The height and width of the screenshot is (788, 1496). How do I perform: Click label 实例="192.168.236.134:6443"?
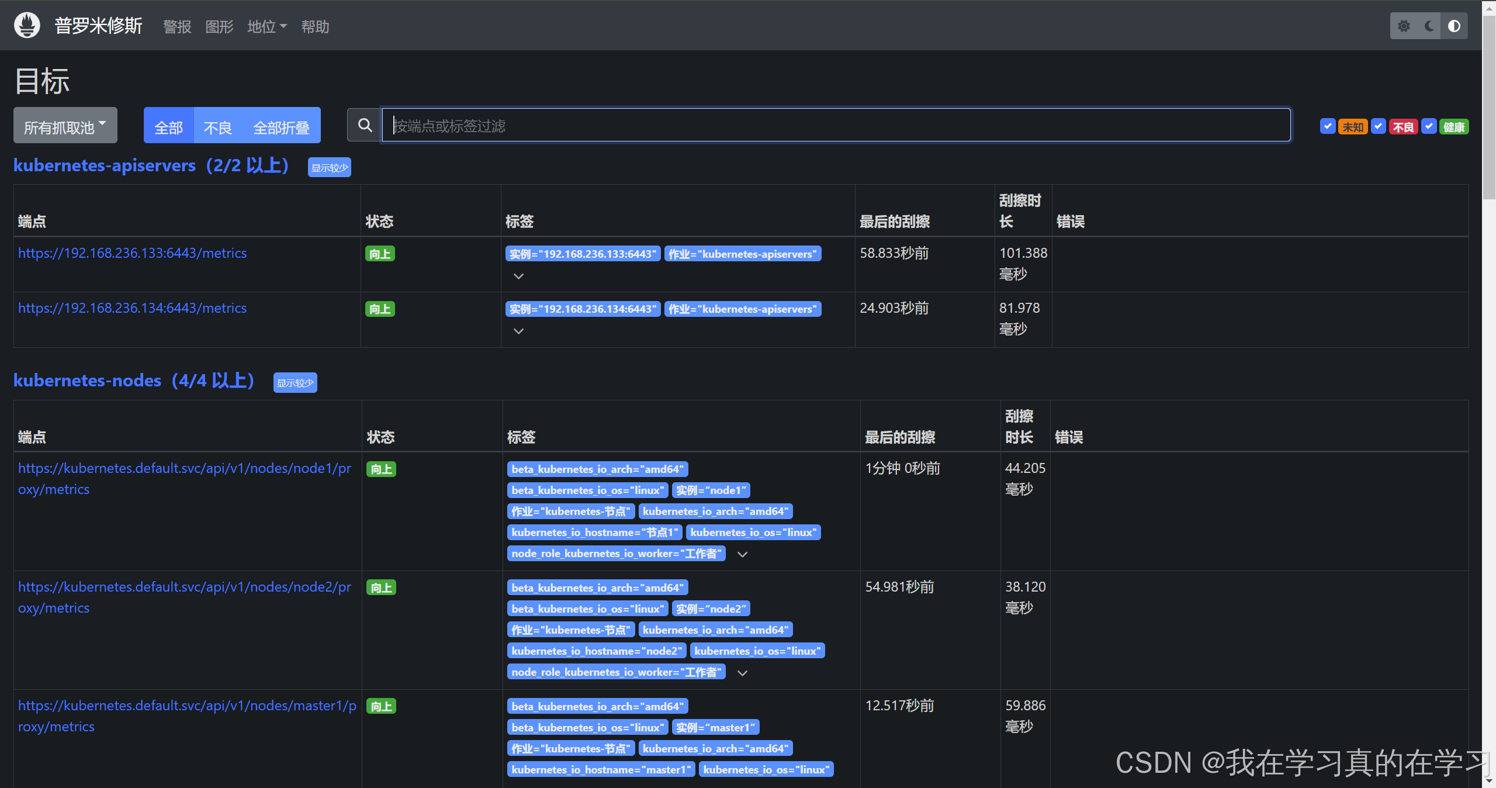(583, 309)
